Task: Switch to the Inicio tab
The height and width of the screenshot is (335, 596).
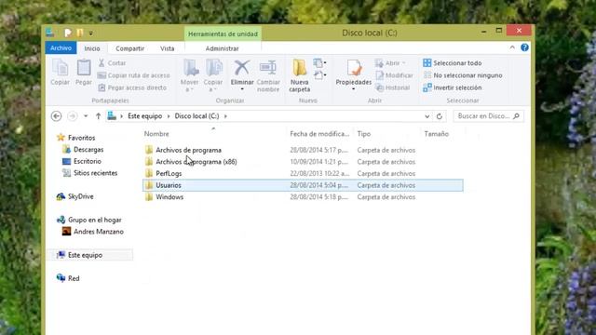Action: [x=92, y=48]
